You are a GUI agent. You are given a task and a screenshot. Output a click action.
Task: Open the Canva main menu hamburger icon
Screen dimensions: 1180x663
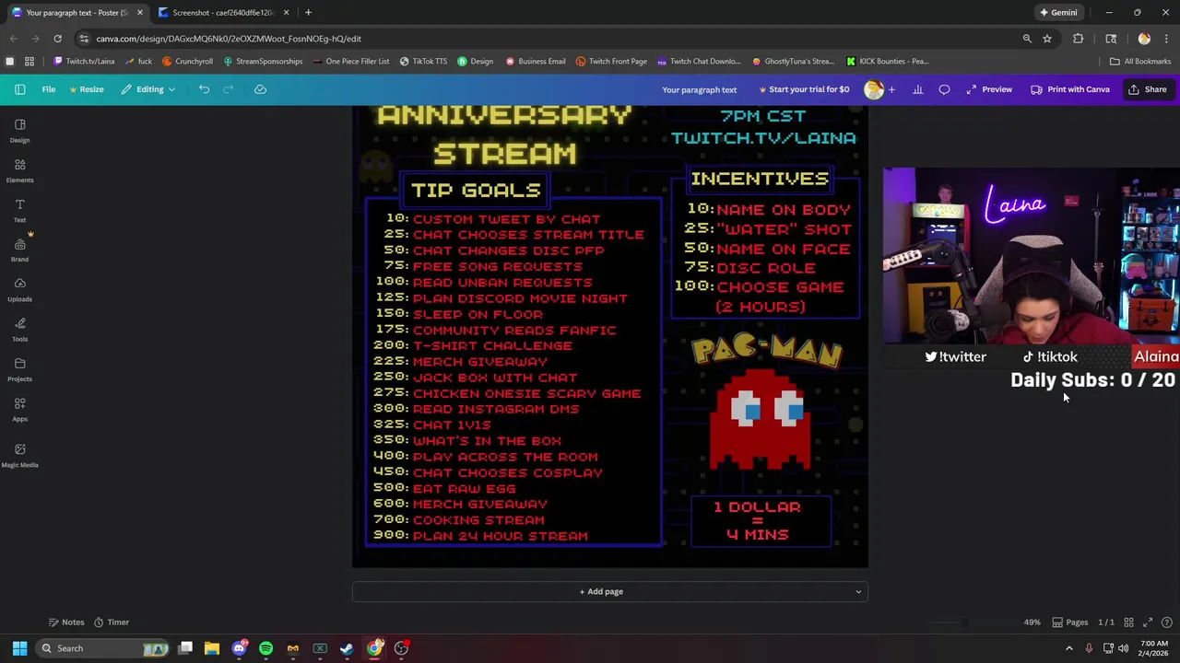click(19, 89)
